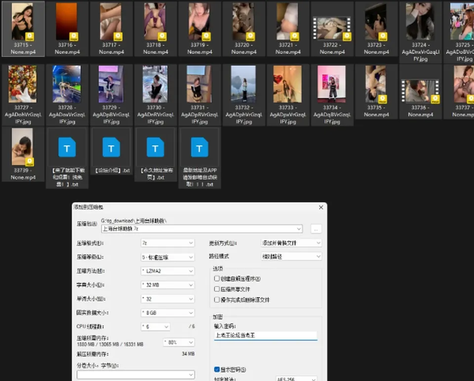Open the memory usage 80% dropdown
The height and width of the screenshot is (381, 474).
pyautogui.click(x=179, y=342)
